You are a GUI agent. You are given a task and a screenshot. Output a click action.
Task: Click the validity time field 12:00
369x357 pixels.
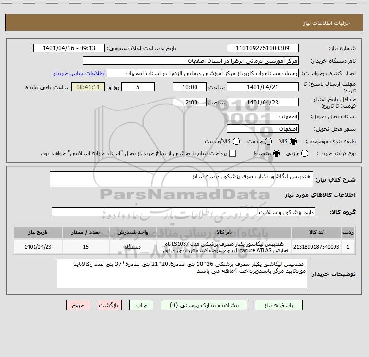190,102
